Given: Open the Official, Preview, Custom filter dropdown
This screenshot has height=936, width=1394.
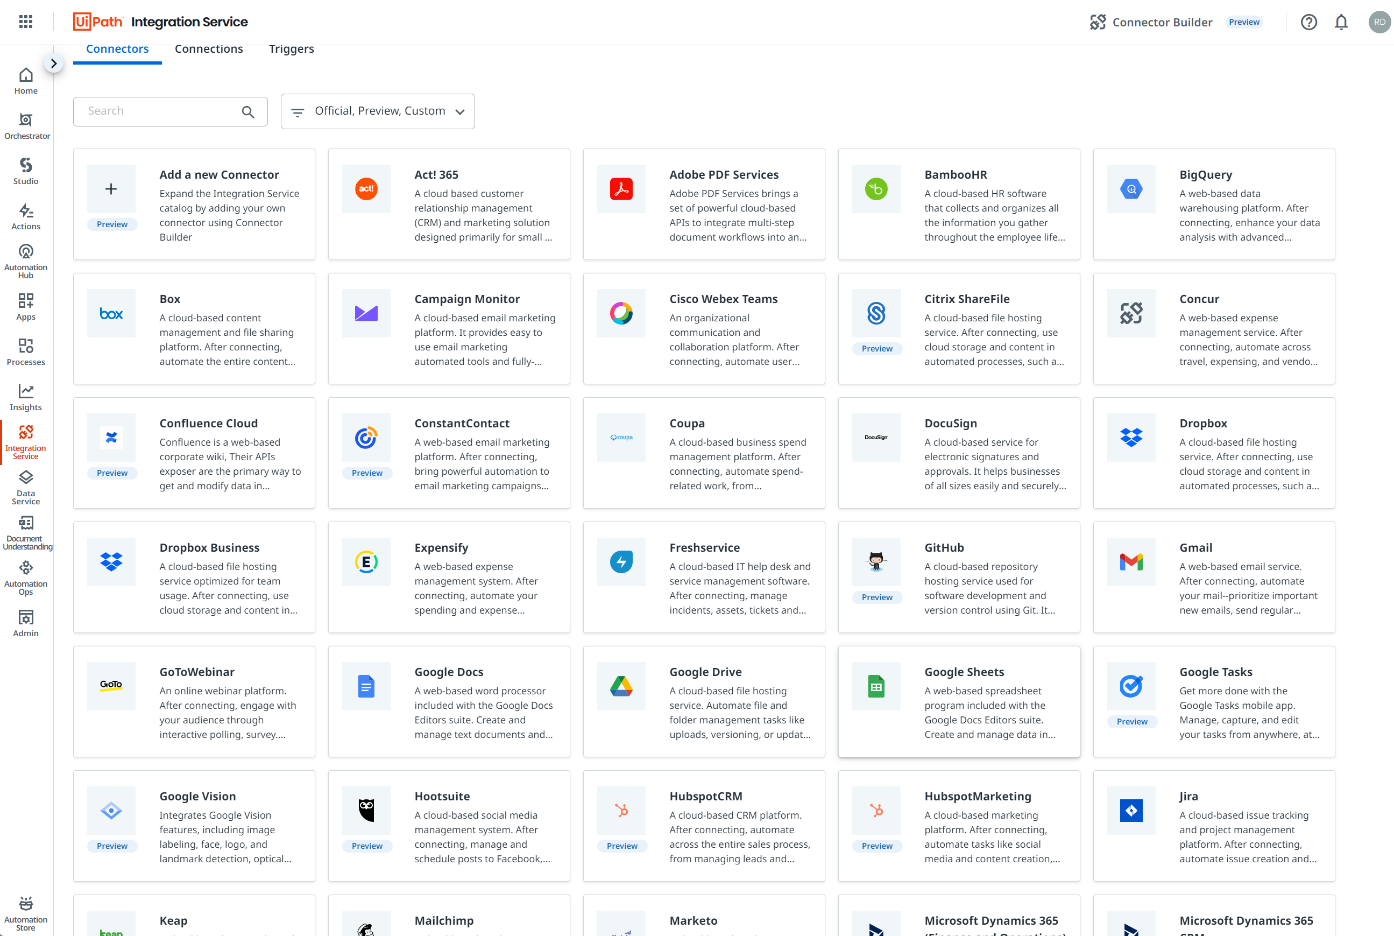Looking at the screenshot, I should tap(378, 111).
